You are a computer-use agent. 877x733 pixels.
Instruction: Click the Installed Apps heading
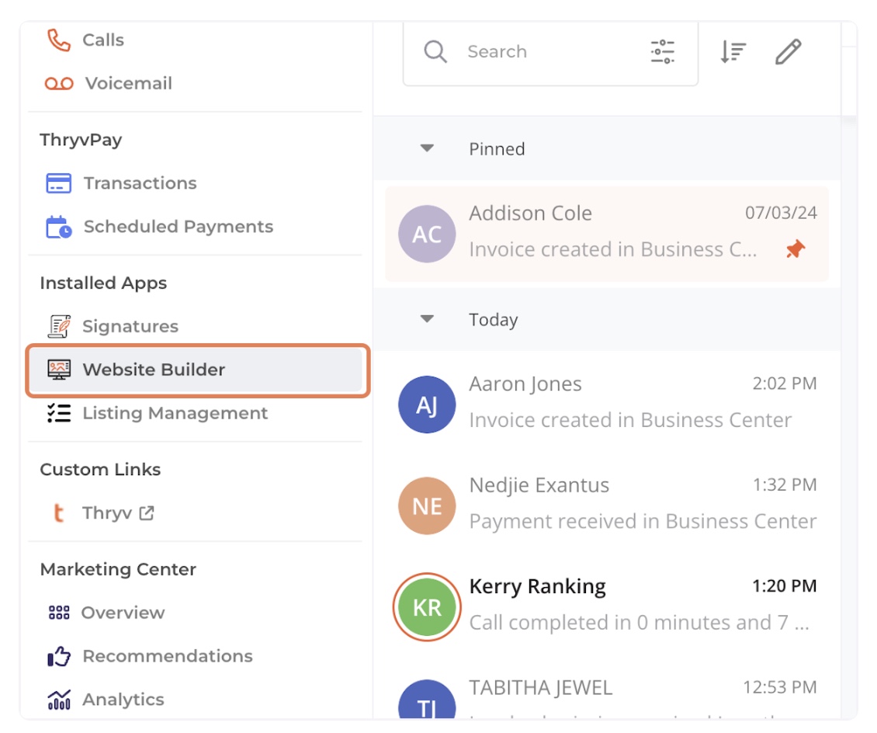[103, 283]
